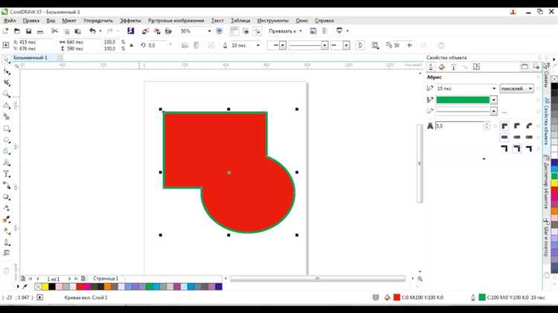The height and width of the screenshot is (313, 558).
Task: Select the Color Eyedropper tool in toolbox
Action: pos(7,219)
